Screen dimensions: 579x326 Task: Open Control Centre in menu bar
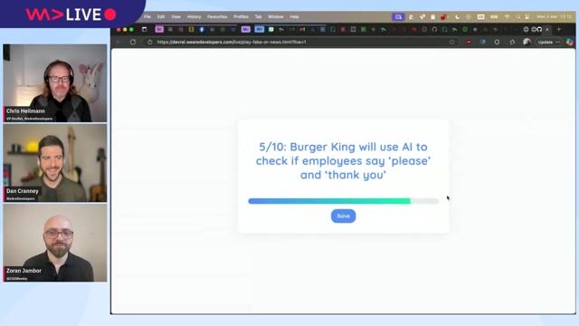pos(527,17)
